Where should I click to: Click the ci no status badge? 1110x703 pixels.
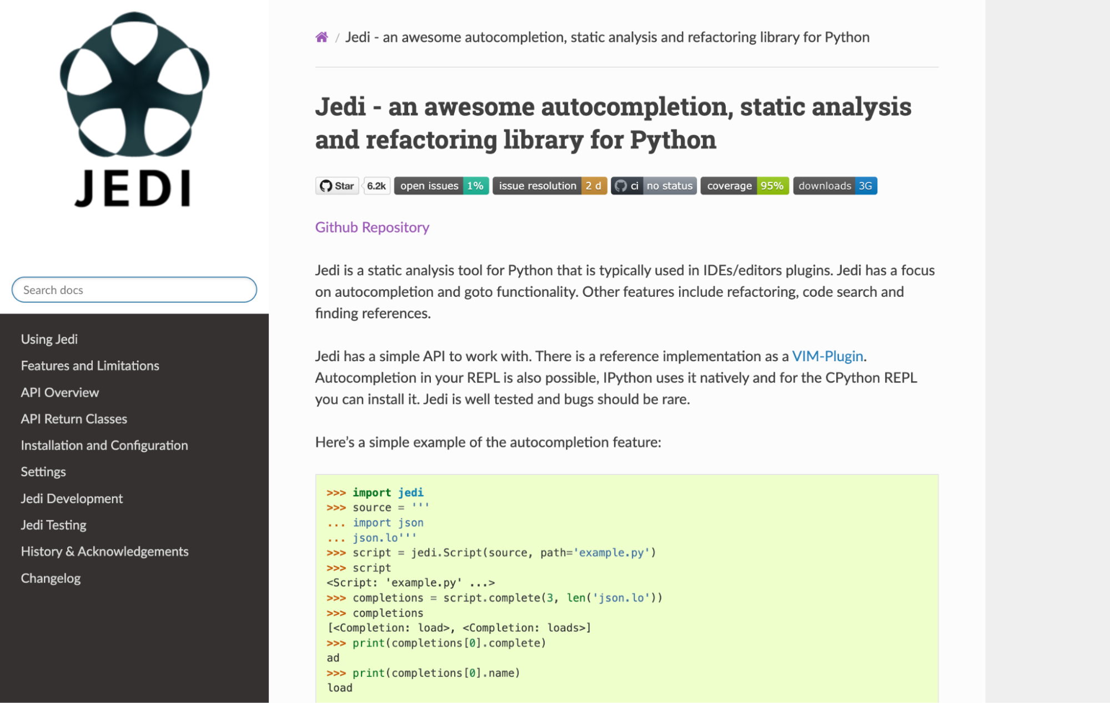(x=654, y=186)
